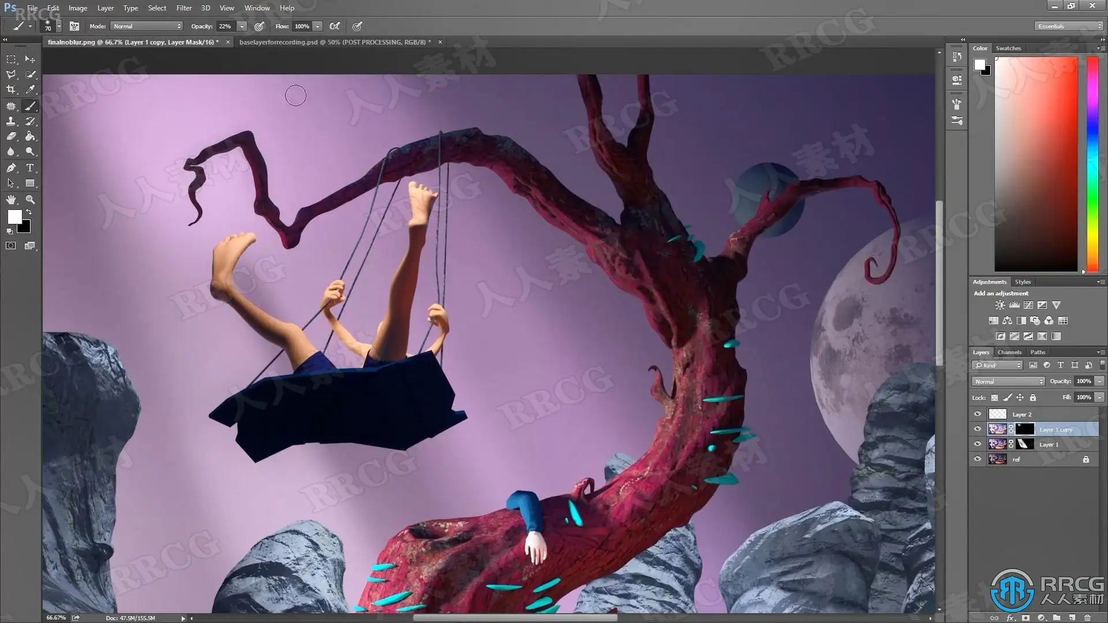Hide the ref layer
Viewport: 1108px width, 623px height.
coord(978,459)
